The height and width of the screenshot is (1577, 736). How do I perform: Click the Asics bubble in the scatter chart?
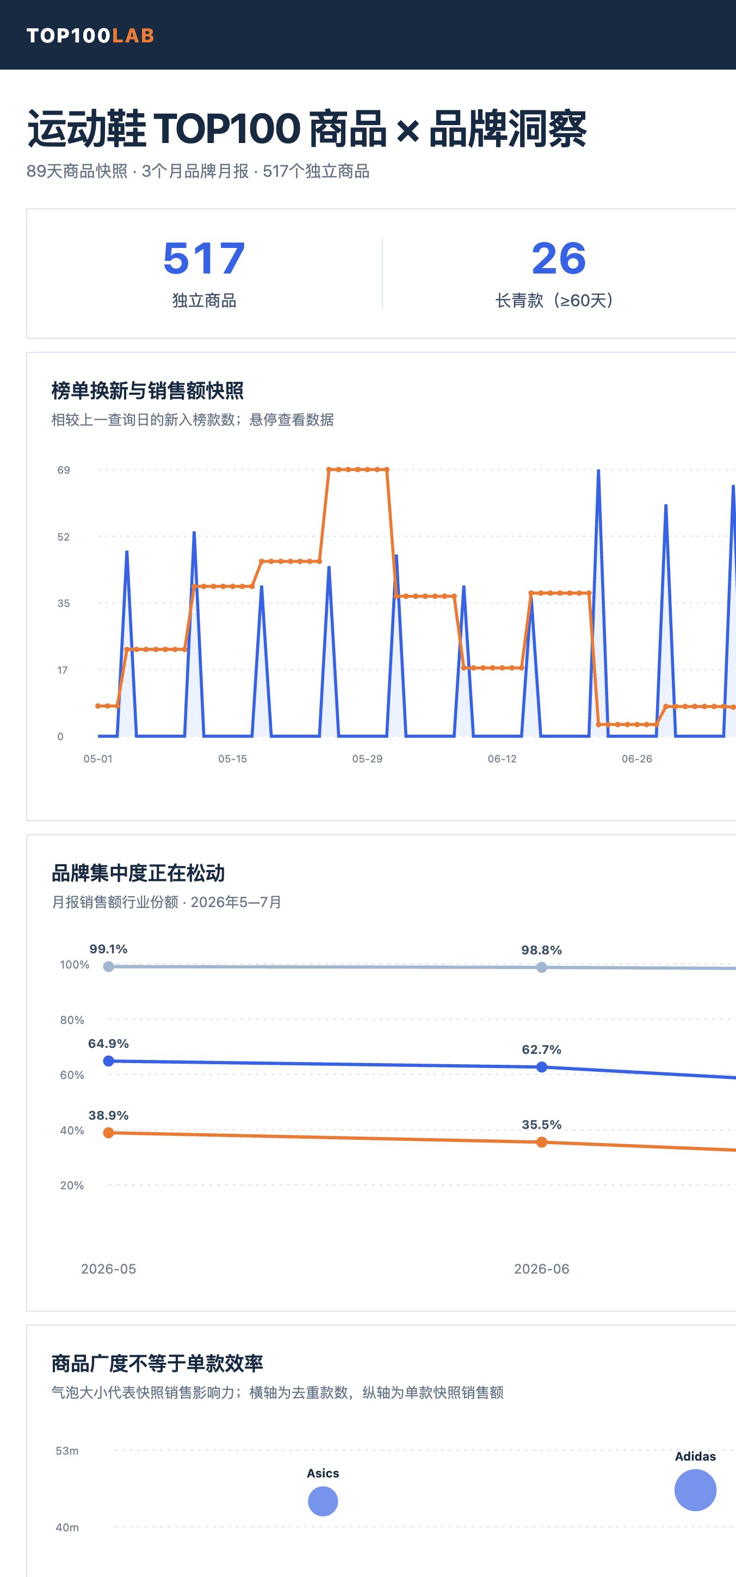(x=323, y=1501)
